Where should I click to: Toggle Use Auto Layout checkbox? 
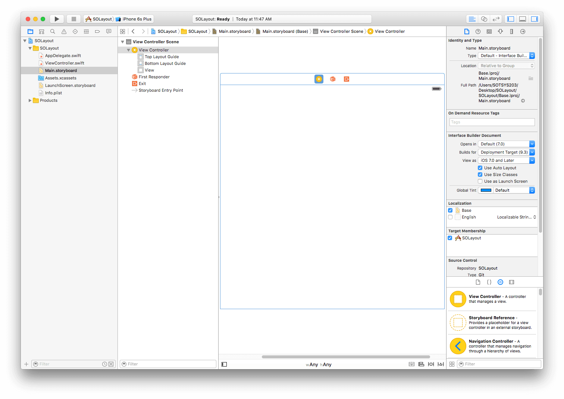[x=480, y=168]
